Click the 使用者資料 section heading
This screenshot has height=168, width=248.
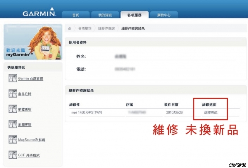(77, 42)
